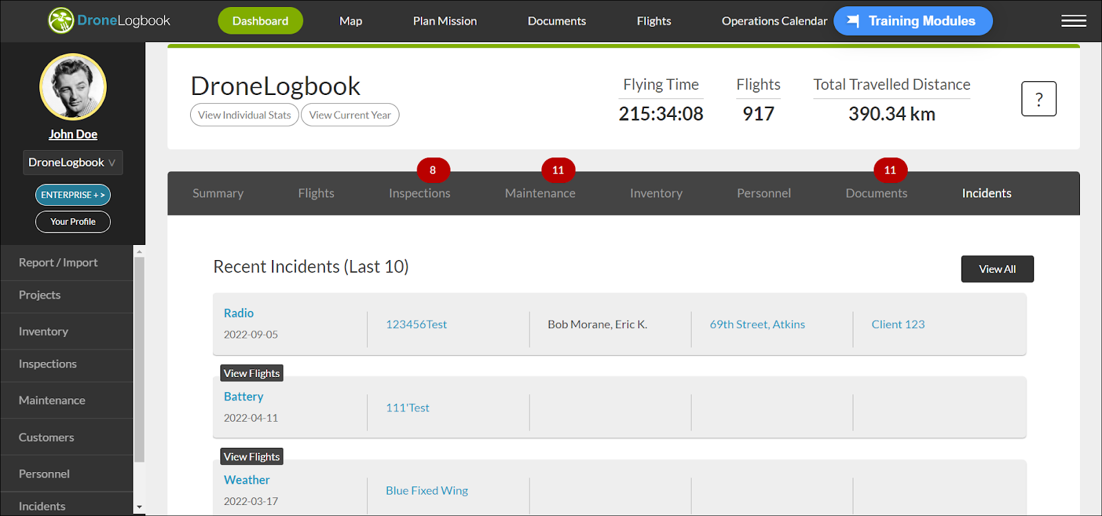Click the red 11 badge on Maintenance

[558, 170]
